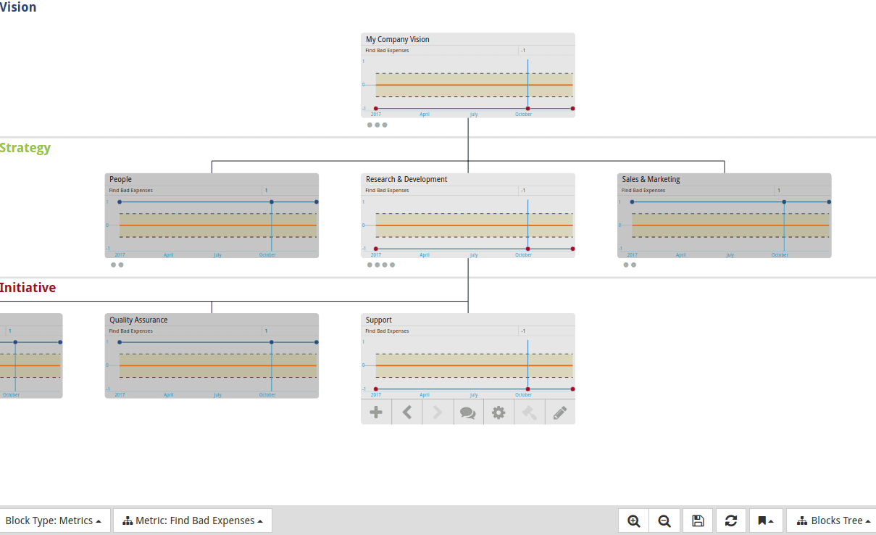Select the My Company Vision block title
Image resolution: width=876 pixels, height=535 pixels.
click(x=398, y=39)
